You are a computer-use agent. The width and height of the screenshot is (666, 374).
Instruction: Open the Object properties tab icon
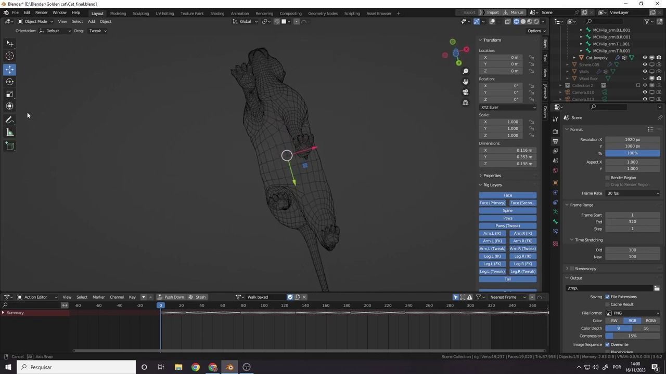pyautogui.click(x=555, y=182)
